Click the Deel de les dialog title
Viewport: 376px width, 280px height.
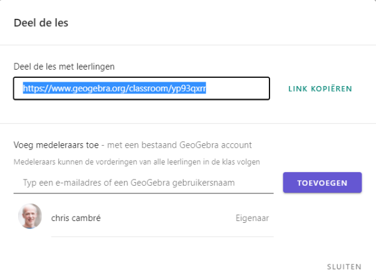tap(41, 23)
